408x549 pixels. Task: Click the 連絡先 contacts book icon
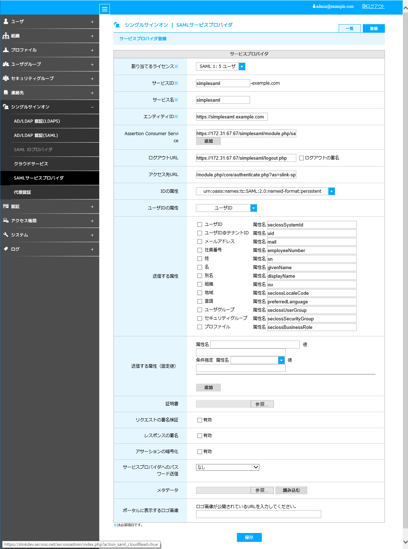[x=6, y=92]
